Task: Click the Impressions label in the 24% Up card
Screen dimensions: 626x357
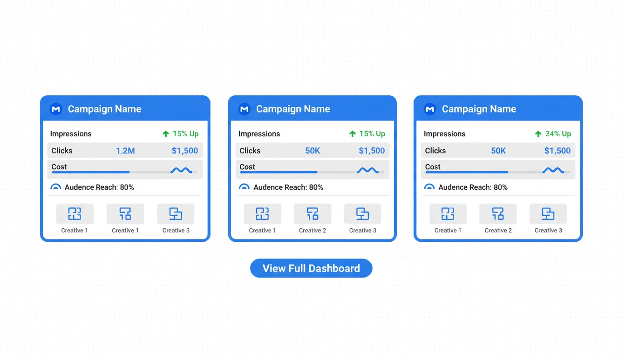Action: tap(444, 134)
